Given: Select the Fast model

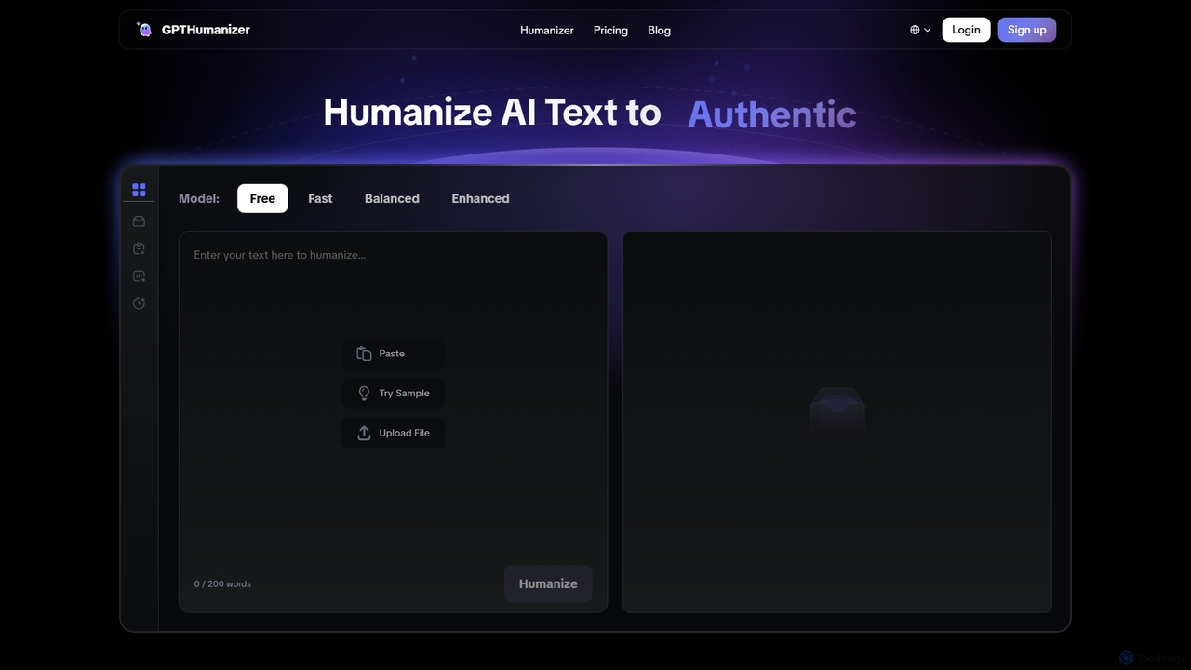Looking at the screenshot, I should (320, 198).
